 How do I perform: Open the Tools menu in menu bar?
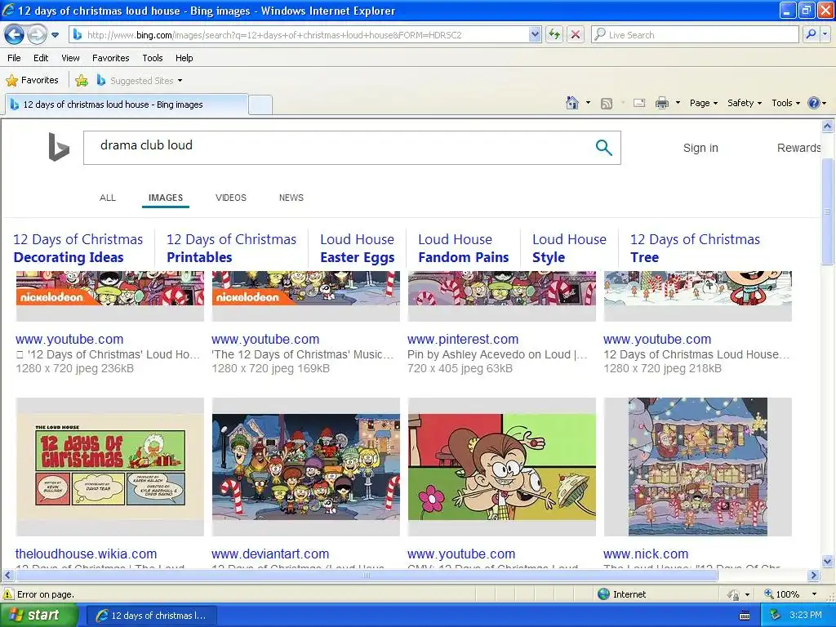(x=153, y=58)
